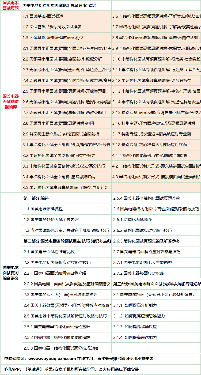This screenshot has height=375, width=201.
Task: Click row 3.8 高频真题讲解-意愿类:岗位认知
Action: 156,37
